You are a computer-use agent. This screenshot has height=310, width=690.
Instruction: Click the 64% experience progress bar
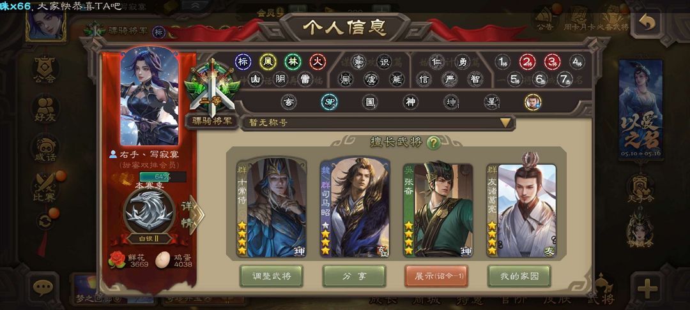tap(164, 177)
